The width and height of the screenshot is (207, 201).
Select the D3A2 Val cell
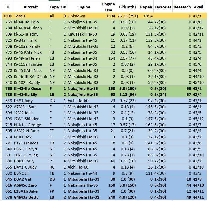(x=31, y=179)
